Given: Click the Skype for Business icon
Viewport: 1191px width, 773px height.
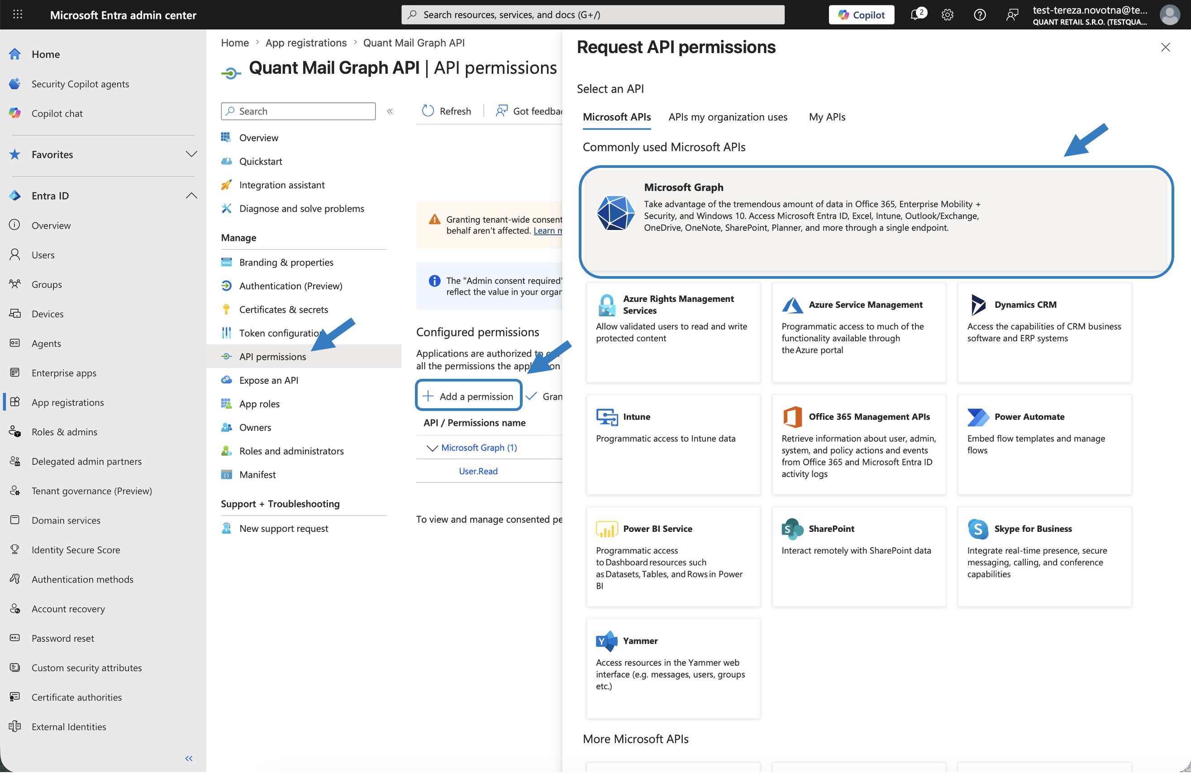Looking at the screenshot, I should click(978, 529).
